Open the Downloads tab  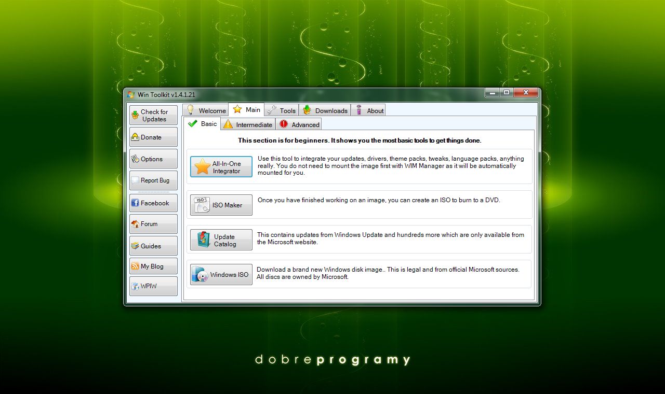tap(325, 110)
